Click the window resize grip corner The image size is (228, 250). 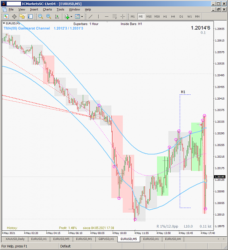225,247
